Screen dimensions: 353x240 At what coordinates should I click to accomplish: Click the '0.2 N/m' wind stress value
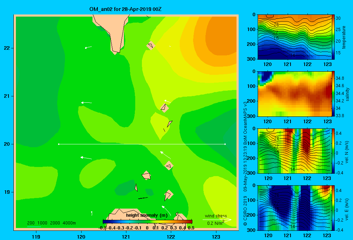[x=215, y=223]
